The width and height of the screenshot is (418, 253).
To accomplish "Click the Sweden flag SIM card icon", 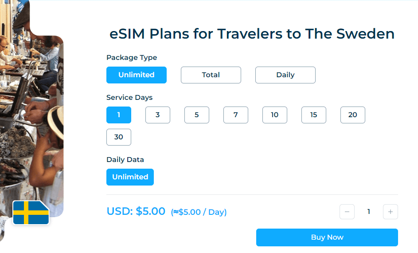I will 31,213.
